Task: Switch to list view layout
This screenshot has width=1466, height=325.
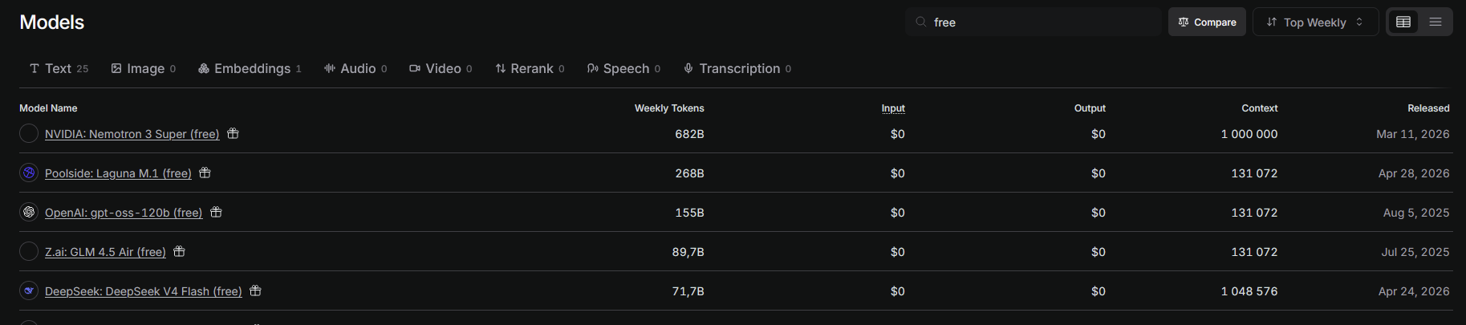Action: point(1436,22)
